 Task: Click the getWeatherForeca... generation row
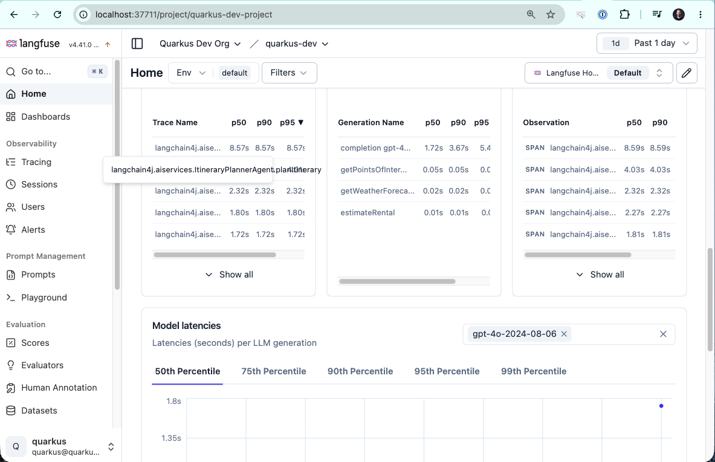(x=414, y=191)
